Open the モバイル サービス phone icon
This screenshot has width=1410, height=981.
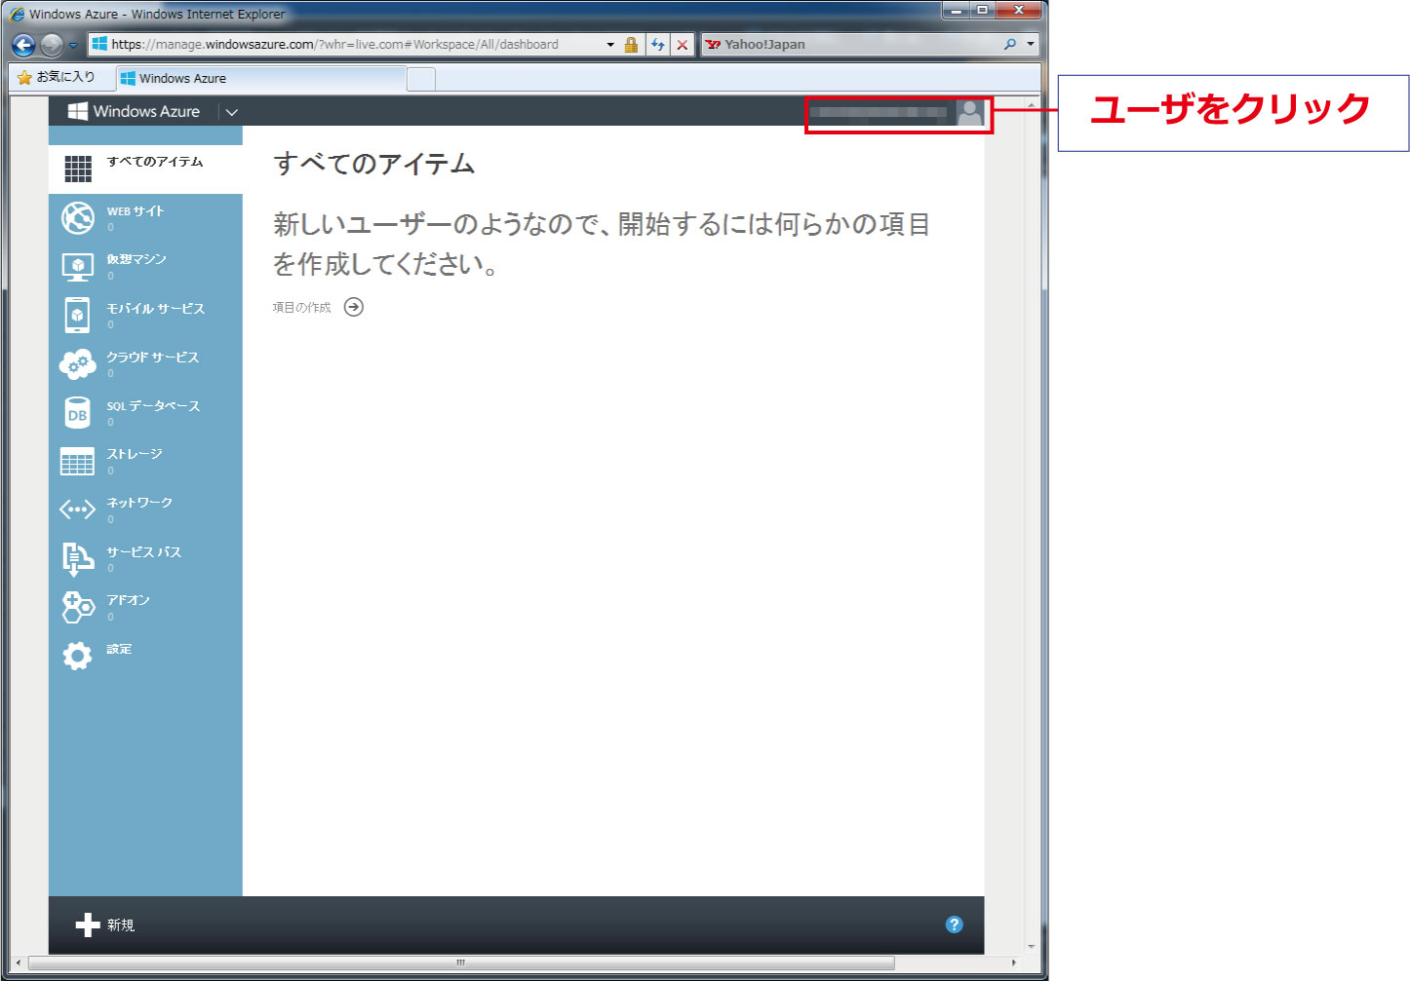coord(78,315)
